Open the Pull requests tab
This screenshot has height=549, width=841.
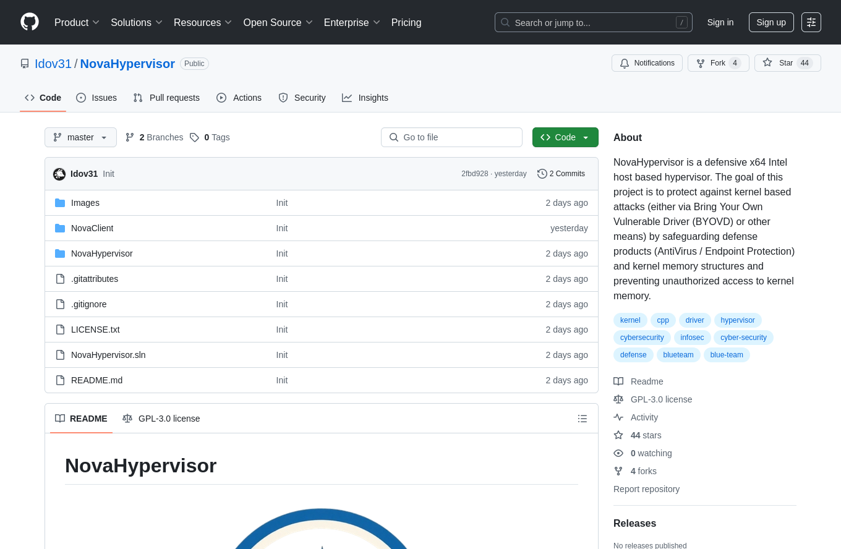click(x=166, y=98)
